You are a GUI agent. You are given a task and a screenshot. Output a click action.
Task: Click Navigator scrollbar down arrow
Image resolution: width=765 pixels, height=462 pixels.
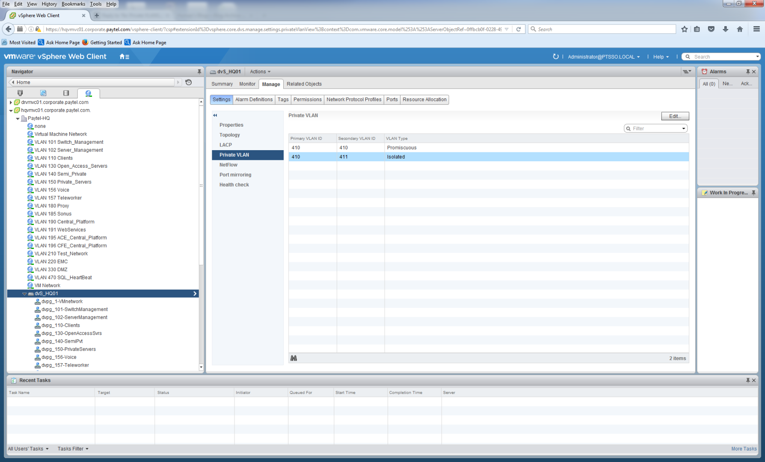coord(201,367)
